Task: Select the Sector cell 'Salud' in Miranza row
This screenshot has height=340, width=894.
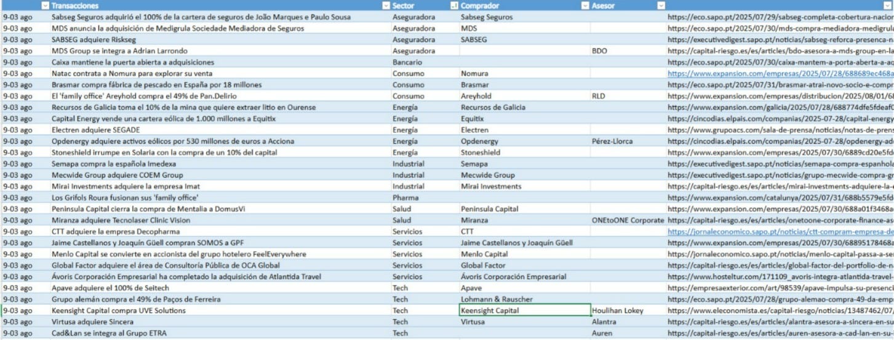Action: tap(425, 220)
